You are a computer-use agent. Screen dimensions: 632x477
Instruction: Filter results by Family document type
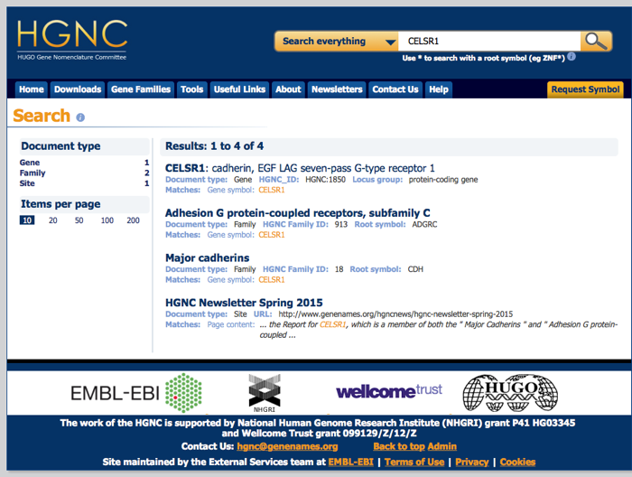tap(33, 173)
